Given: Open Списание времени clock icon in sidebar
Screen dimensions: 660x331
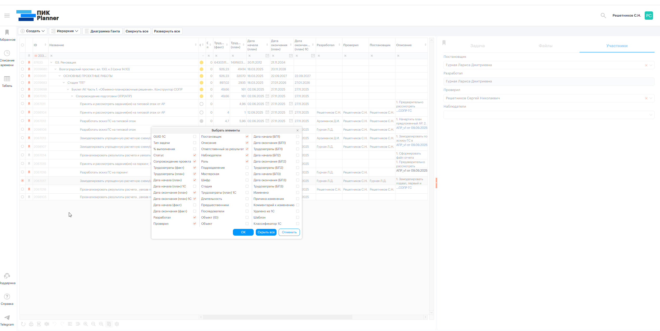Looking at the screenshot, I should (x=7, y=53).
